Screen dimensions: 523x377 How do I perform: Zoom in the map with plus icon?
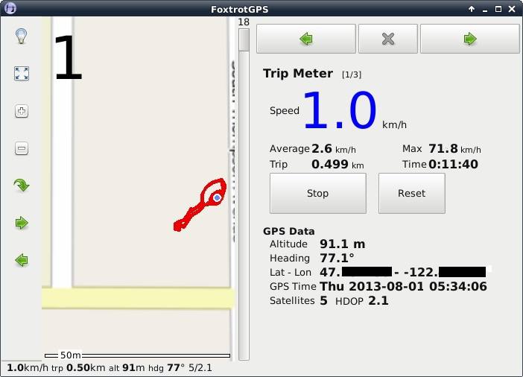pos(22,111)
